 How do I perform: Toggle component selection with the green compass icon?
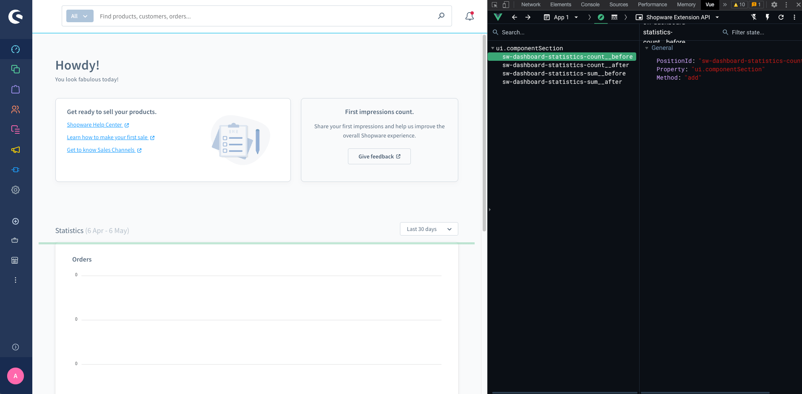coord(601,17)
